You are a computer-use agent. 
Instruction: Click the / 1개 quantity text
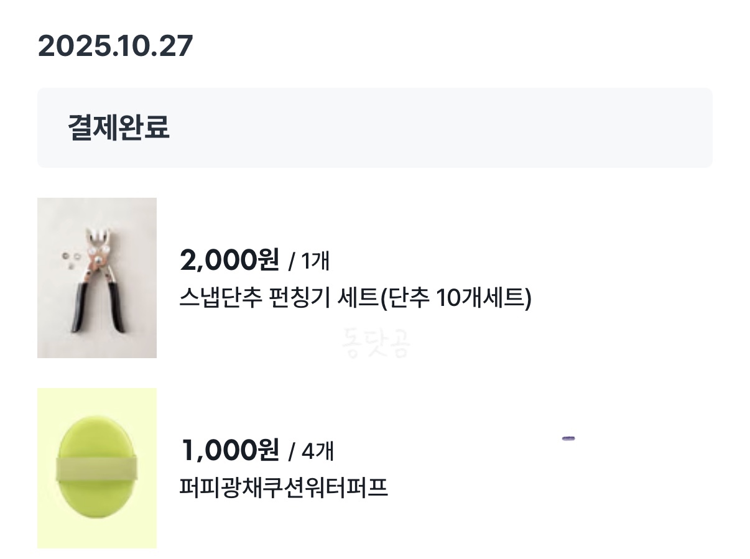click(x=309, y=261)
